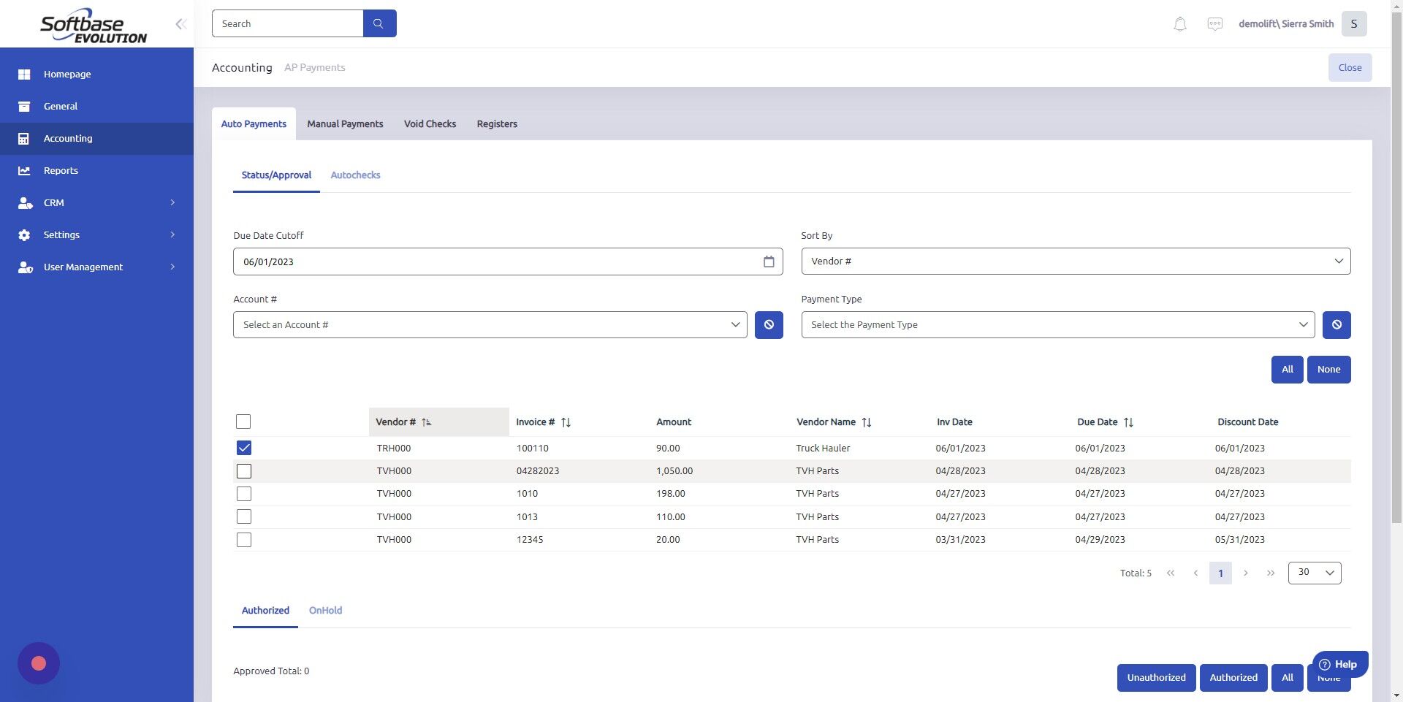Collapse the sidebar using the chevron arrows
Screen dimensions: 1403x702
pos(180,23)
